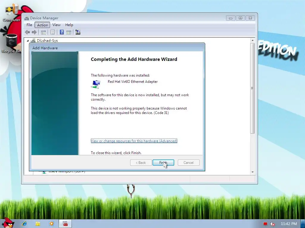This screenshot has height=228, width=305.
Task: Switch to the Device Manager taskbar button
Action: [x=65, y=224]
